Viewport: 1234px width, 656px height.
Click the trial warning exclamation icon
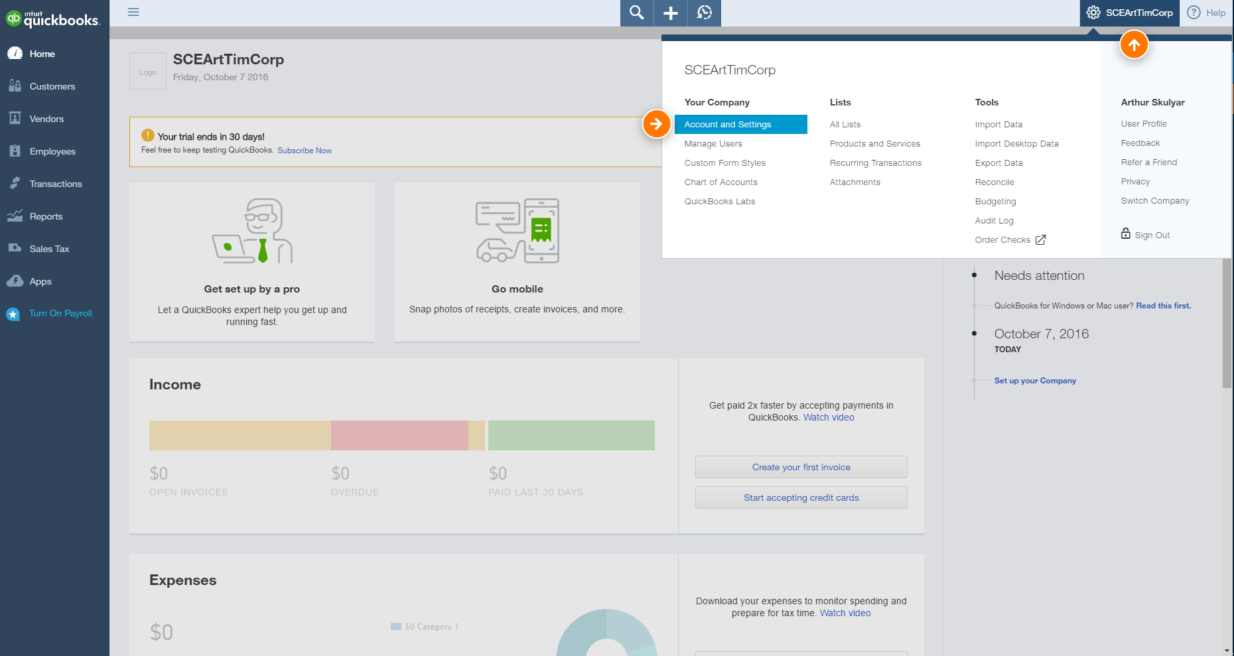coord(148,135)
